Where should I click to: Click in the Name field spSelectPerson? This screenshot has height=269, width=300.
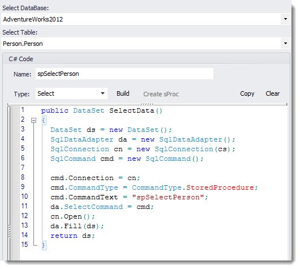[125, 74]
